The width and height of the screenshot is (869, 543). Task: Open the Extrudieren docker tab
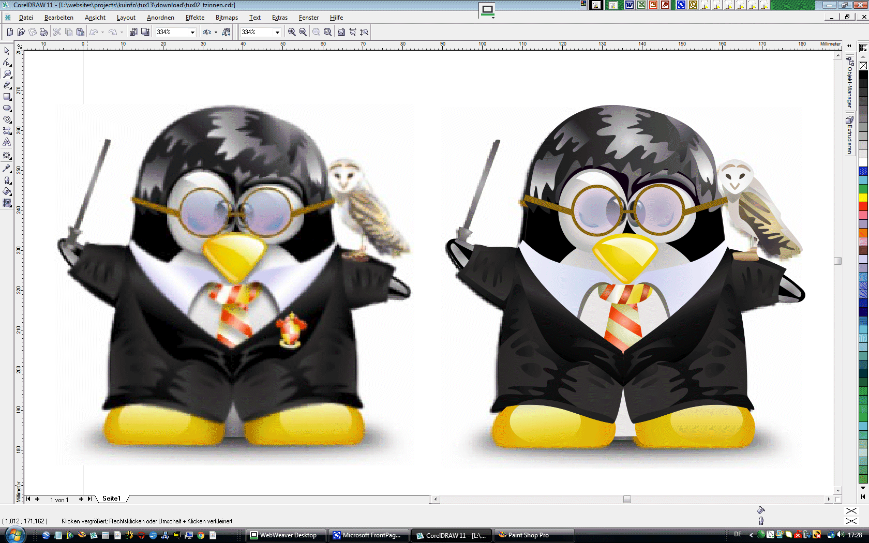tap(849, 134)
